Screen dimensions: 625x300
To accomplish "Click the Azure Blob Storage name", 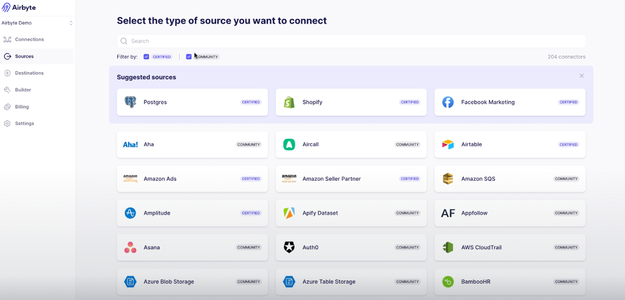I will tap(169, 282).
